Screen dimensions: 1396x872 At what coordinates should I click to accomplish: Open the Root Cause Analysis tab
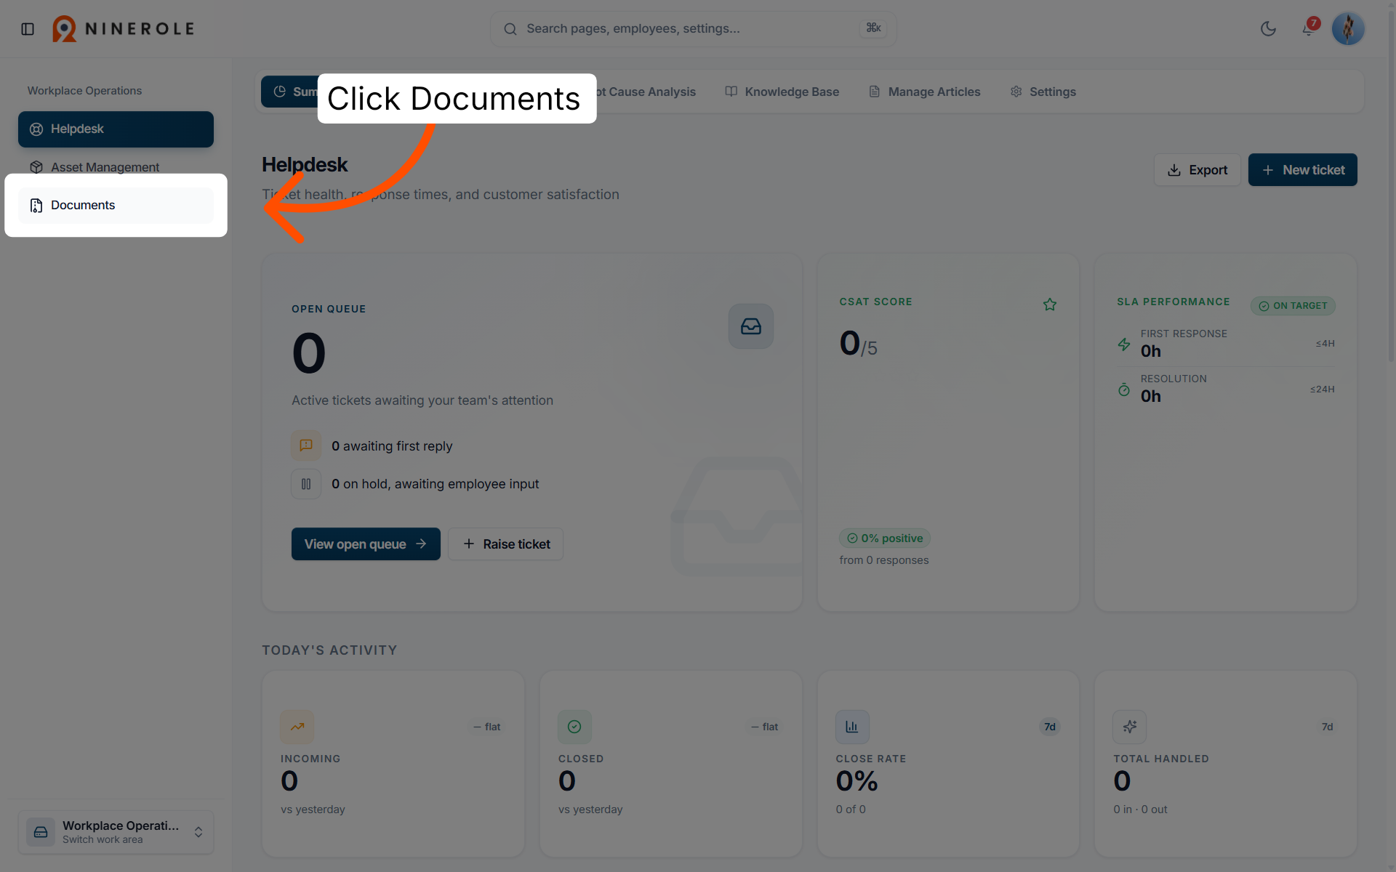pos(646,92)
